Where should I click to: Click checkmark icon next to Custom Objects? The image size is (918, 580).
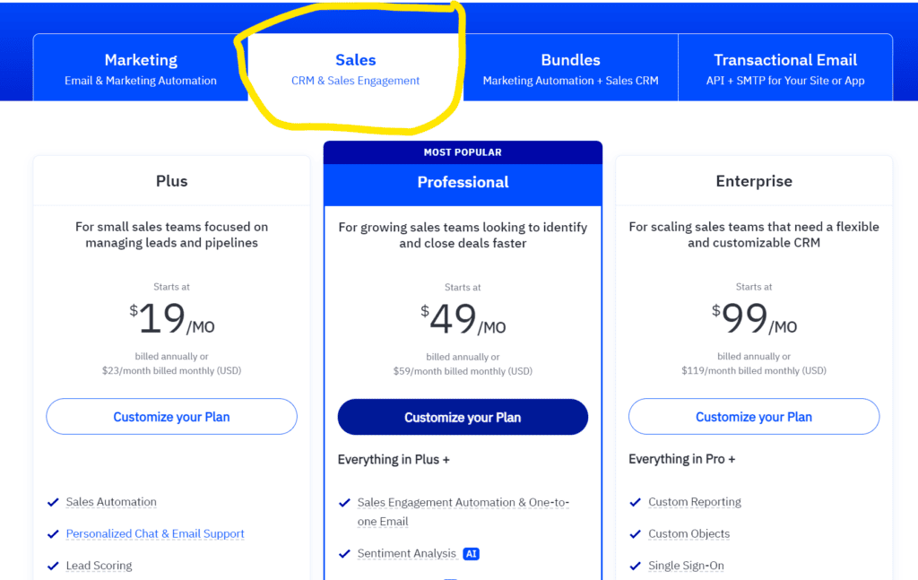pos(636,533)
